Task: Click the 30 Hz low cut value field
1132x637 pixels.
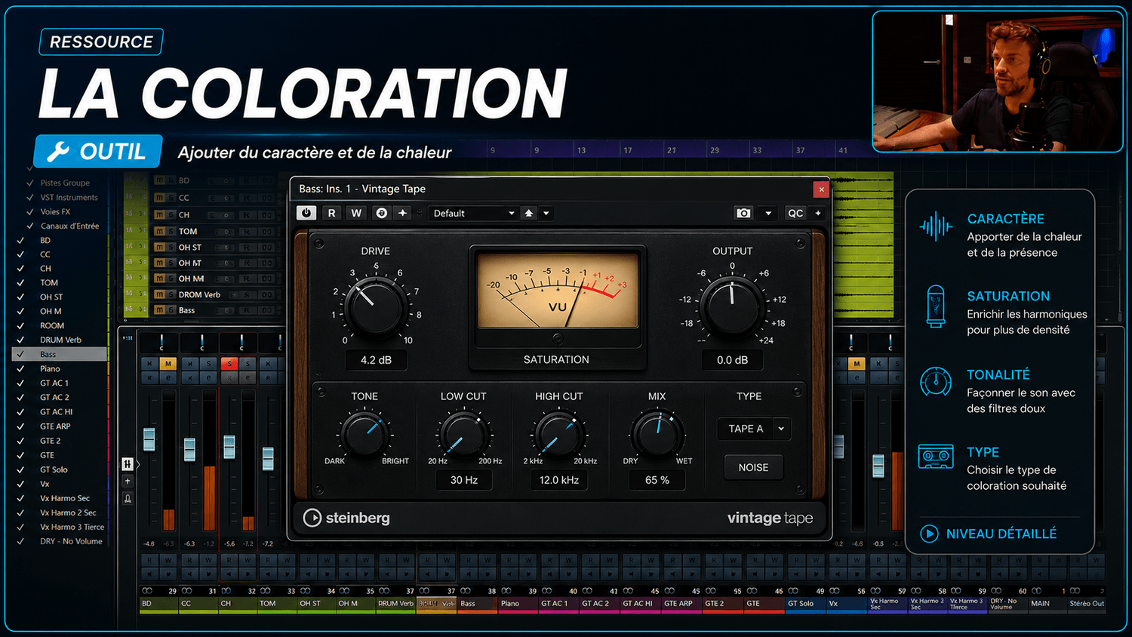Action: [x=464, y=480]
